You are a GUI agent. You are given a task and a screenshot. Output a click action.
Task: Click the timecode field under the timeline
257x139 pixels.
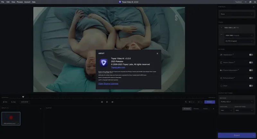tap(25, 102)
